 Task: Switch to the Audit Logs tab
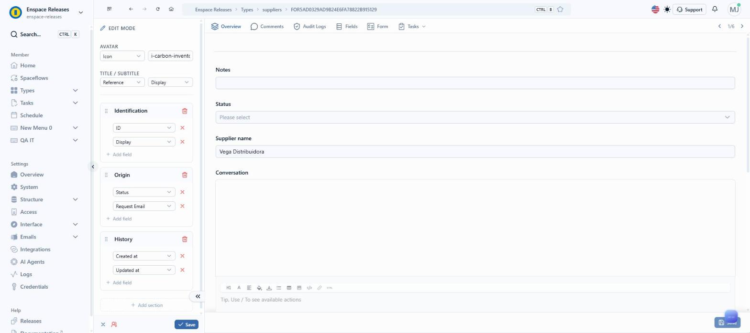tap(309, 27)
